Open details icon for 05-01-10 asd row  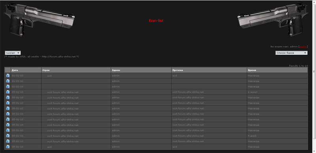point(8,147)
